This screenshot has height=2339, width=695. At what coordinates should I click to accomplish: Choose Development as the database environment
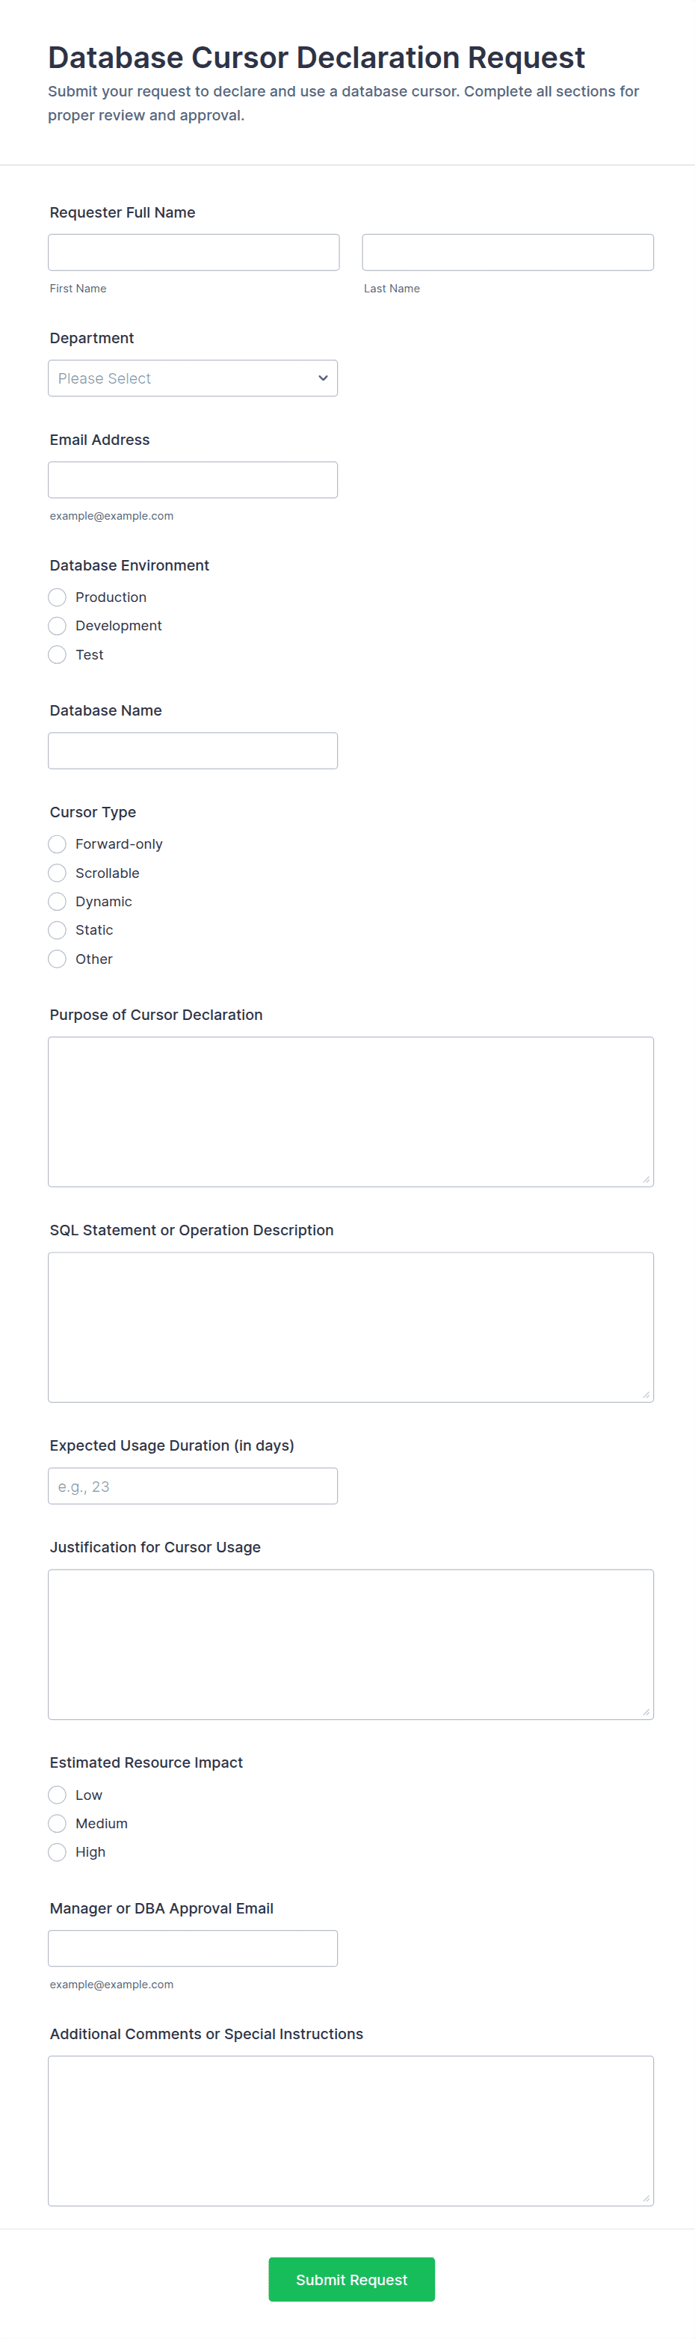point(56,626)
